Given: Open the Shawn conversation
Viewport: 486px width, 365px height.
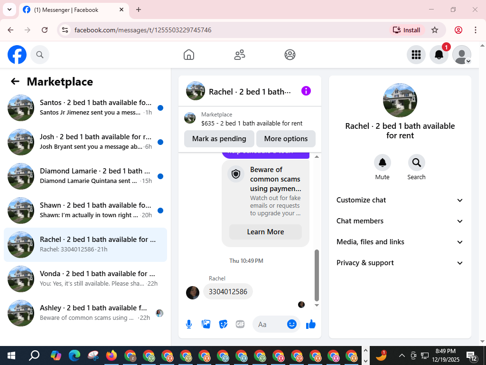Looking at the screenshot, I should (x=85, y=210).
